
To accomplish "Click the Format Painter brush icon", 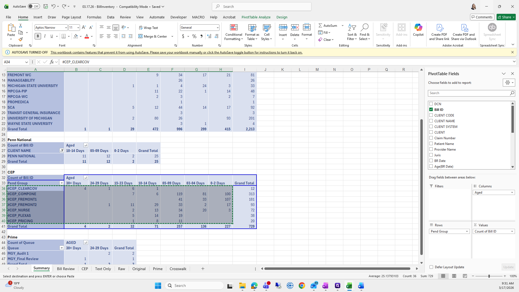I will click(21, 39).
